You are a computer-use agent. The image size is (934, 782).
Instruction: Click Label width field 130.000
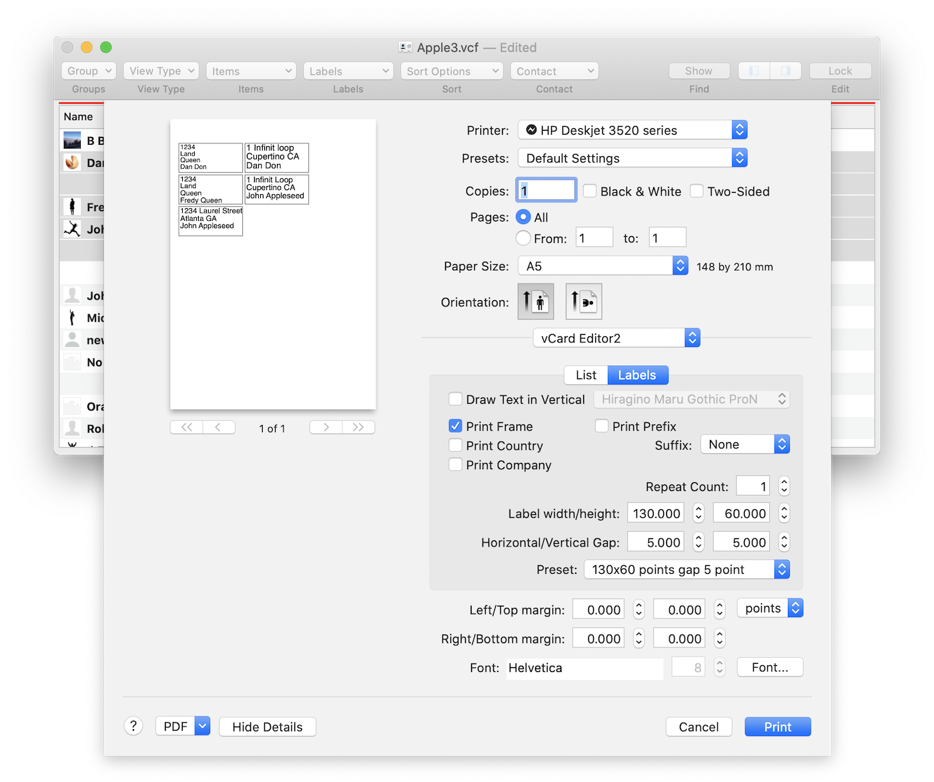coord(656,513)
